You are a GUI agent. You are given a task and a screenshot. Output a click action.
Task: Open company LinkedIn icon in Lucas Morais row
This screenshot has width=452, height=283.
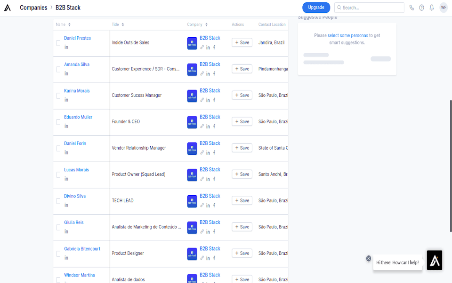[208, 179]
